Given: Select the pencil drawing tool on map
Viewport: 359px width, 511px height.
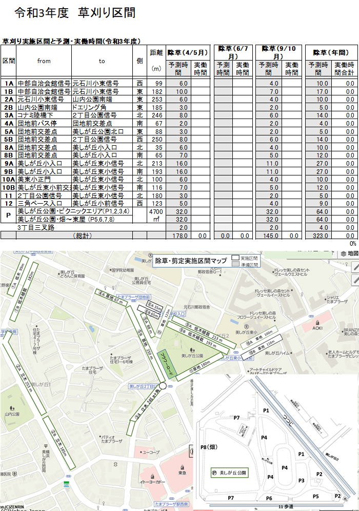Looking at the screenshot, I should (356, 267).
